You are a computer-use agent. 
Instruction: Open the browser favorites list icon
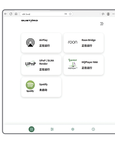click(103, 14)
